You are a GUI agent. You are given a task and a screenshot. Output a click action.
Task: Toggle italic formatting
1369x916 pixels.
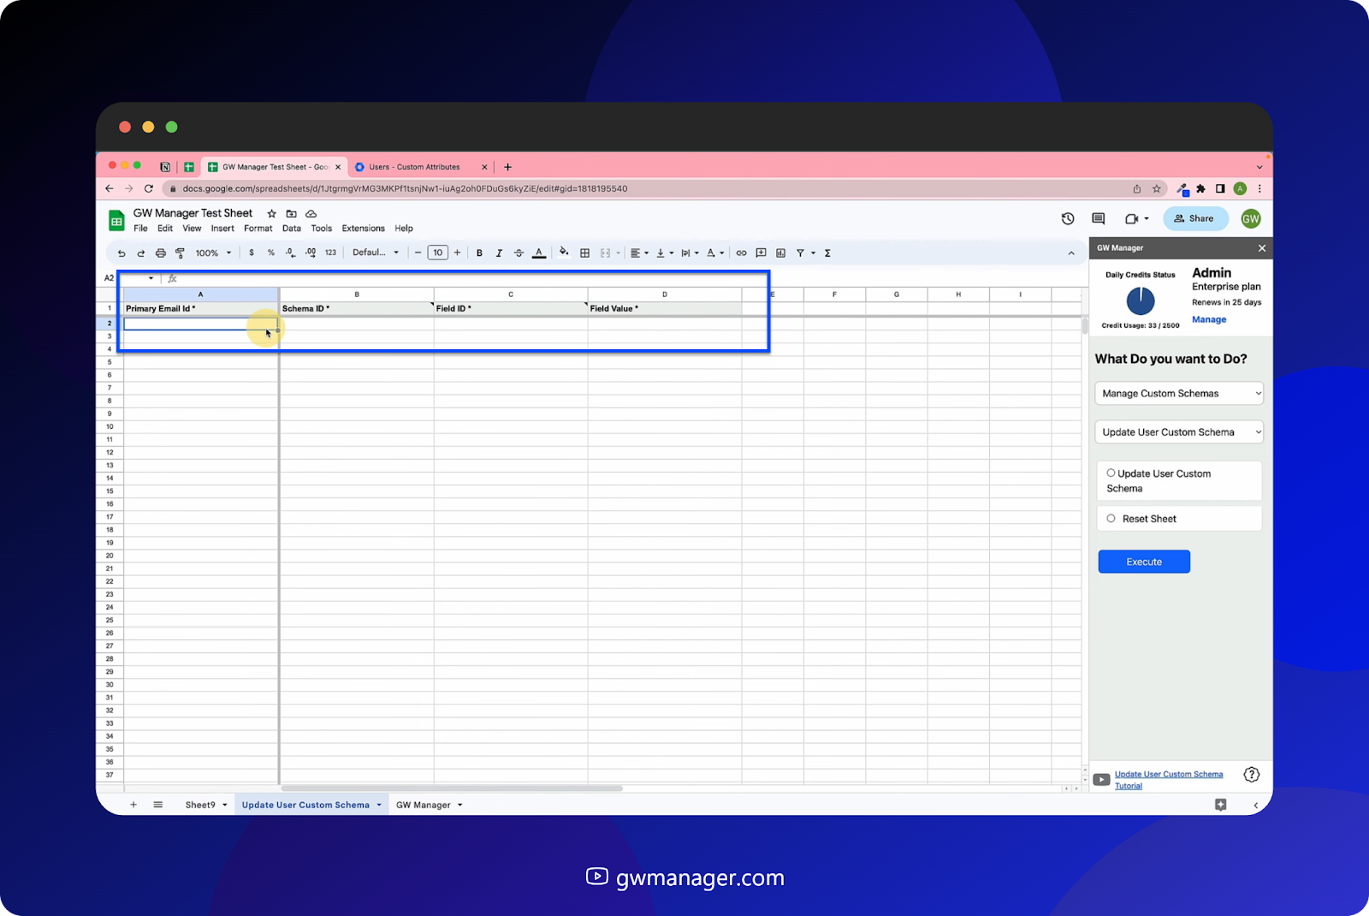click(x=499, y=253)
